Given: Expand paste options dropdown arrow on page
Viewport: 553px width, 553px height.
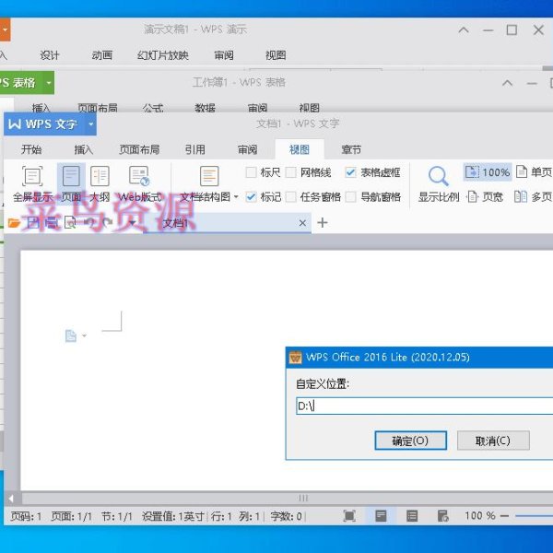Looking at the screenshot, I should pyautogui.click(x=84, y=335).
